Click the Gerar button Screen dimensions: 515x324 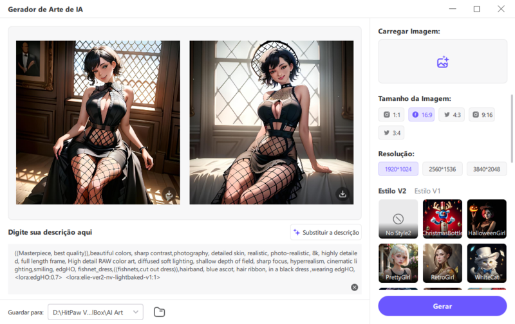(x=442, y=306)
